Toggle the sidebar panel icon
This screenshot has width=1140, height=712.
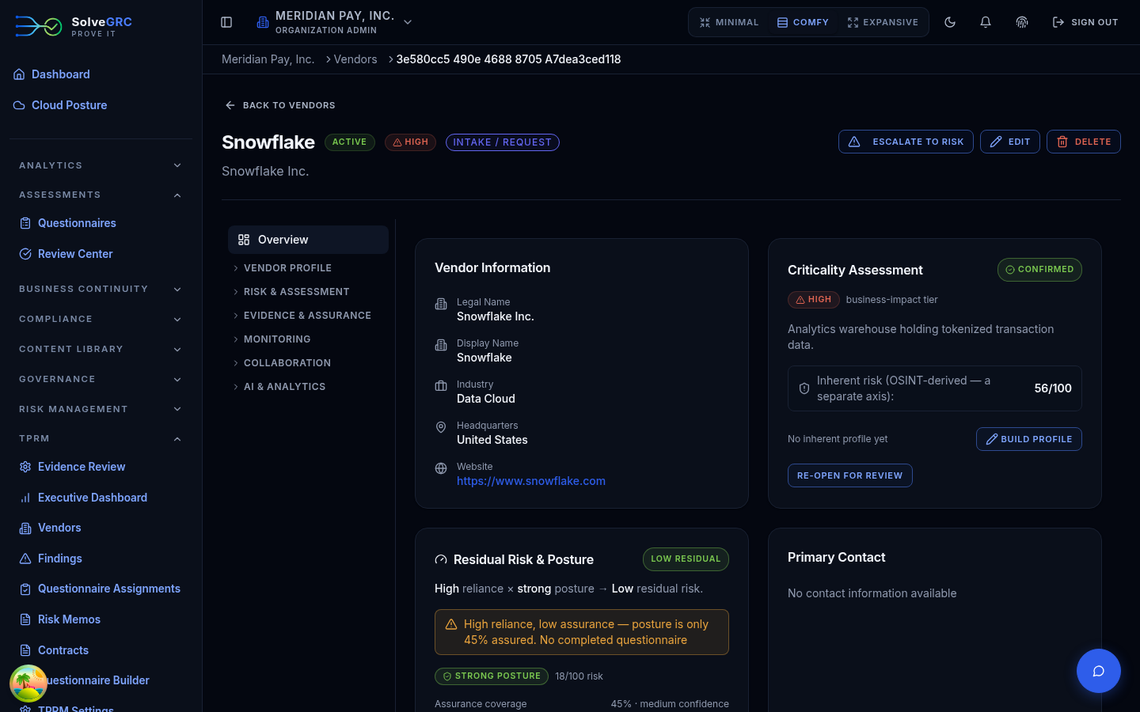tap(226, 22)
